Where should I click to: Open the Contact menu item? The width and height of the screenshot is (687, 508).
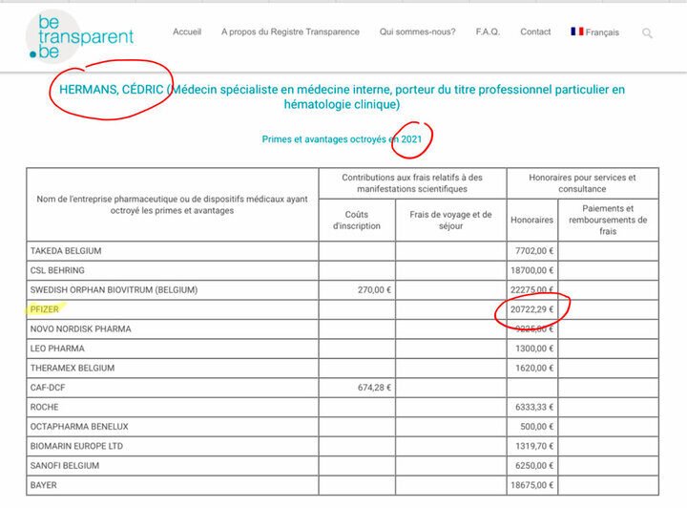point(535,32)
